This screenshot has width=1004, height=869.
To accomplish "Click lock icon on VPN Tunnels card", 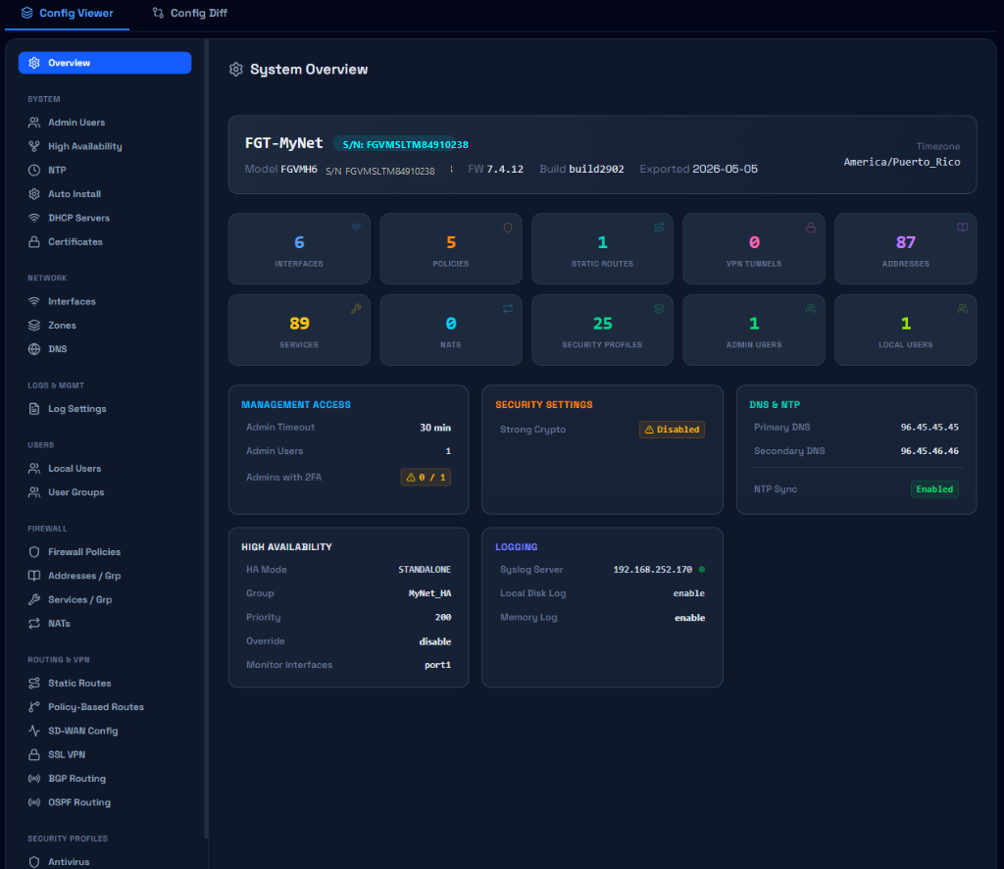I will coord(811,228).
